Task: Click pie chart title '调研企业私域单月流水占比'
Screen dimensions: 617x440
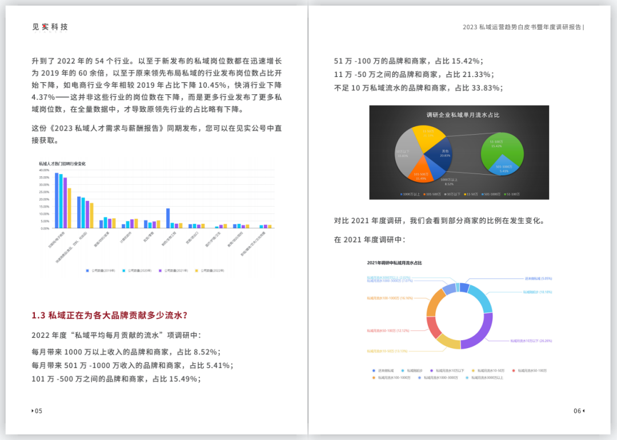Action: click(x=463, y=115)
